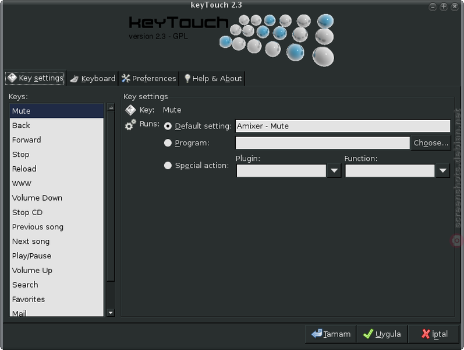
Task: Go to Help & About tab
Action: click(x=212, y=78)
